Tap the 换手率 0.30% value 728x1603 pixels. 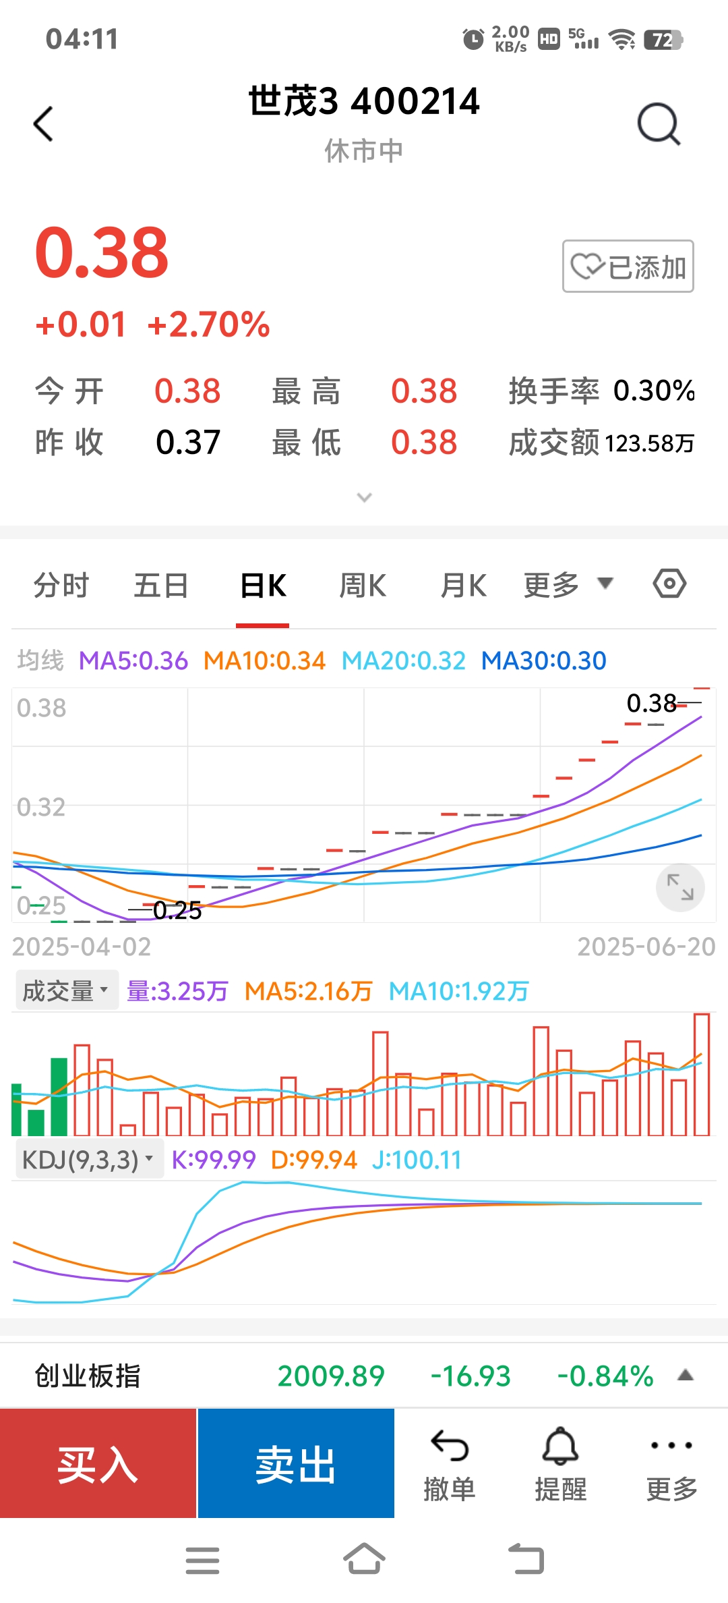tap(654, 391)
